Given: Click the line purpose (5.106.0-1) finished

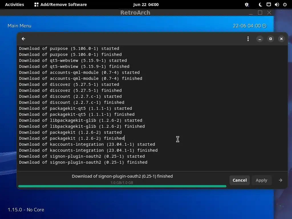Looking at the screenshot, I should click(70, 54).
